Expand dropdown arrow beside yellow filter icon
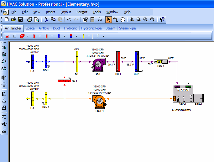The image size is (214, 162). pos(89,36)
